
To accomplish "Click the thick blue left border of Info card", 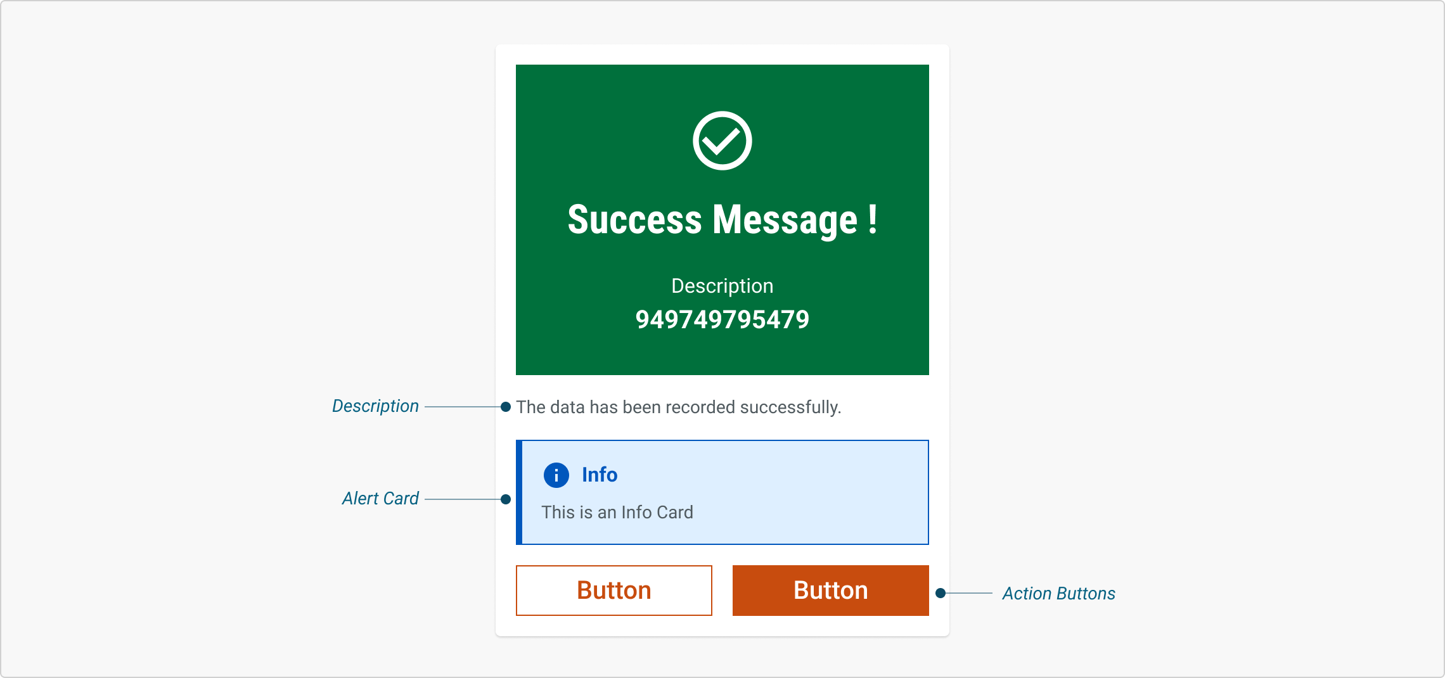I will coord(519,492).
